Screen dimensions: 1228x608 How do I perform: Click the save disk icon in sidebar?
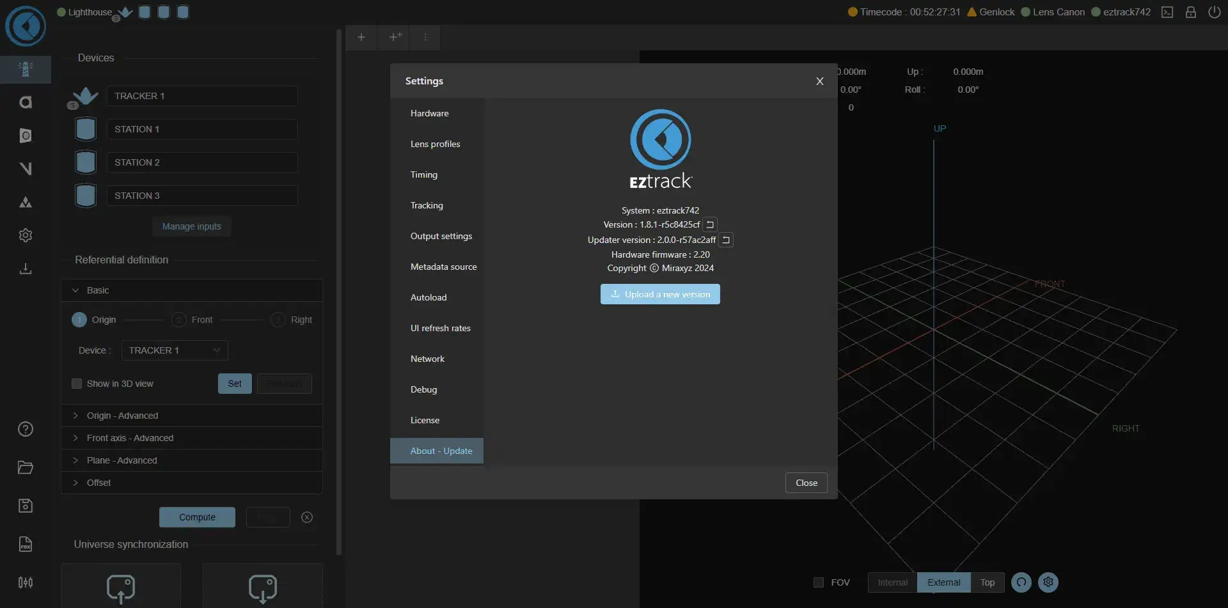[26, 506]
